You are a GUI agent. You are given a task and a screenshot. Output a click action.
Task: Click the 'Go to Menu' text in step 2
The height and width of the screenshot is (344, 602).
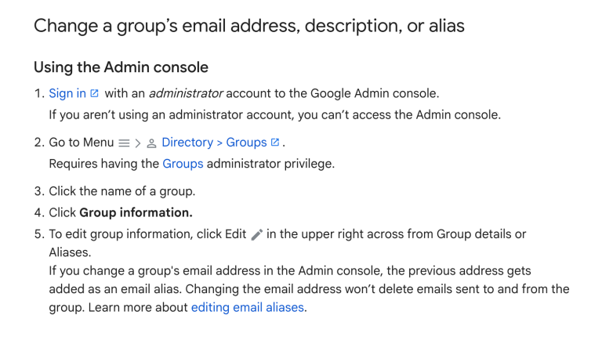click(x=81, y=142)
